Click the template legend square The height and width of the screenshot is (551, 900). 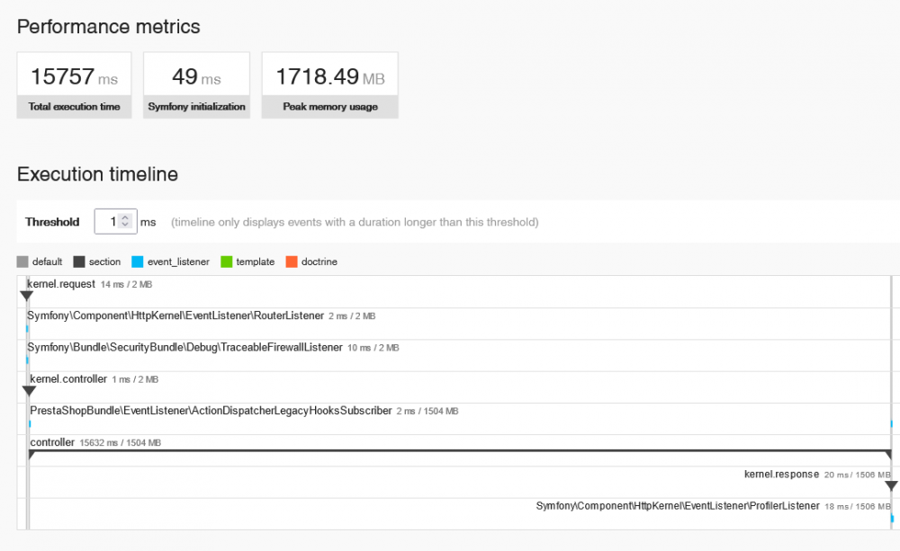point(226,262)
